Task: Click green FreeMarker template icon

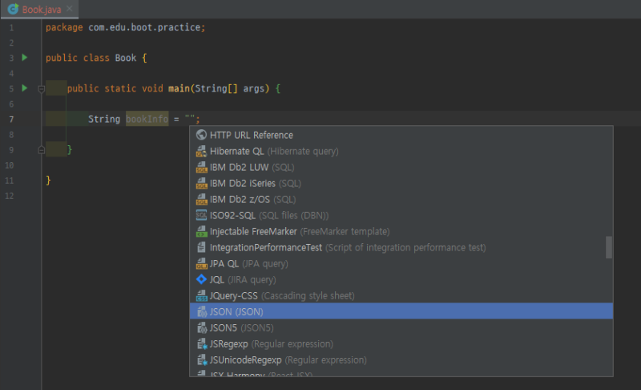Action: pos(201,231)
